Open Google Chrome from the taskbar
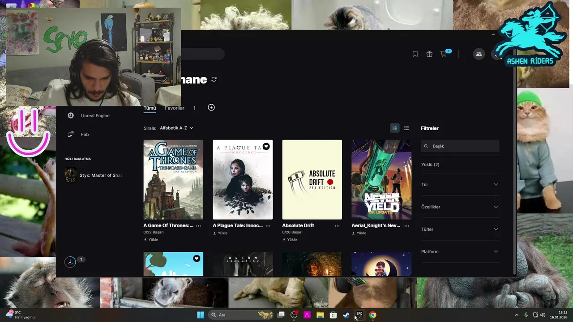 point(372,315)
